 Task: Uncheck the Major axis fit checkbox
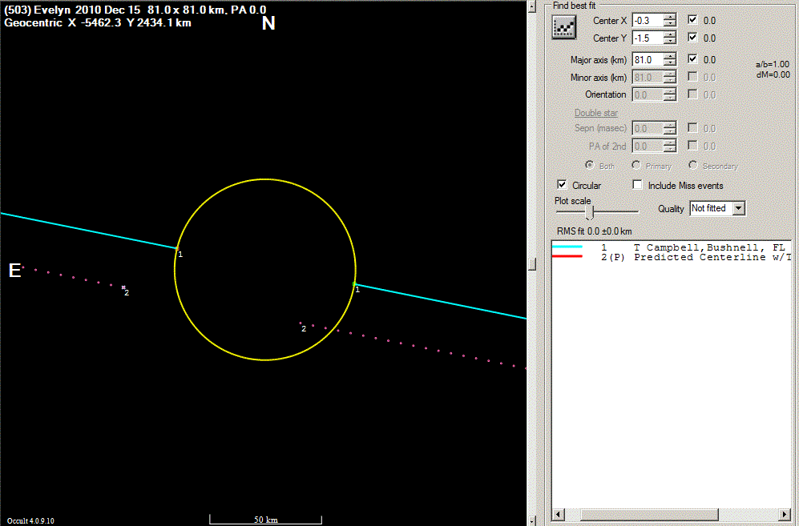(693, 59)
